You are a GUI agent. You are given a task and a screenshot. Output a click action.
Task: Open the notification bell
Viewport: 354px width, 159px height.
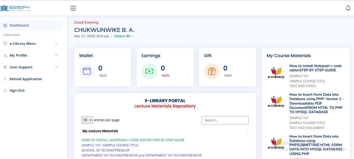[348, 8]
